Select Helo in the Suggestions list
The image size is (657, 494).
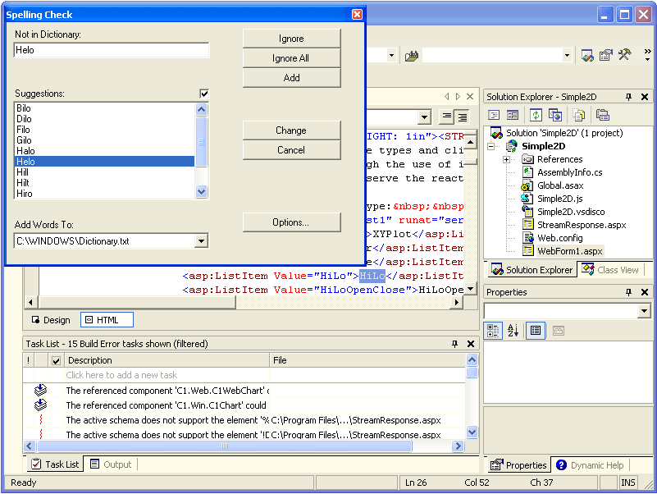click(x=98, y=162)
